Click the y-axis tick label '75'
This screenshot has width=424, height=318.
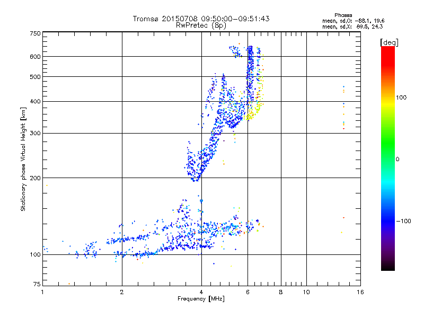point(37,284)
